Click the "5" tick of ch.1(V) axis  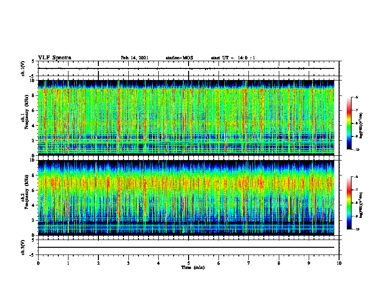point(34,61)
